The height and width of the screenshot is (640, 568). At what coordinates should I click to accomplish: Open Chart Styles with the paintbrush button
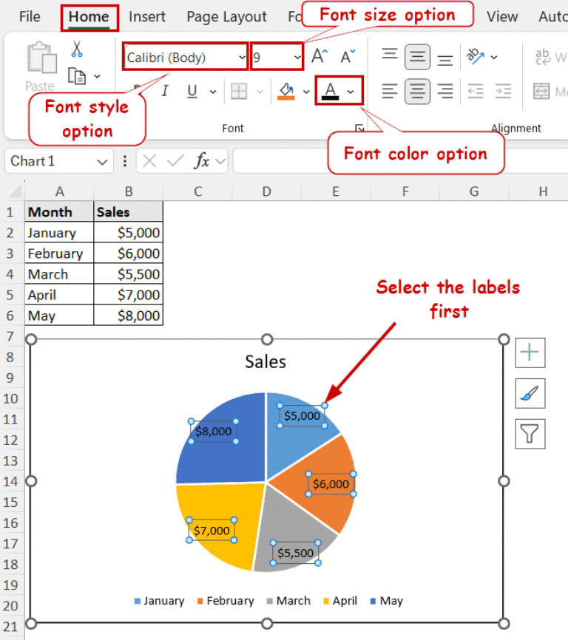coord(530,394)
